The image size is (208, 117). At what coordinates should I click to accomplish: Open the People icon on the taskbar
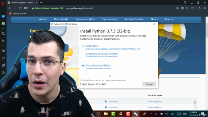(x=144, y=114)
